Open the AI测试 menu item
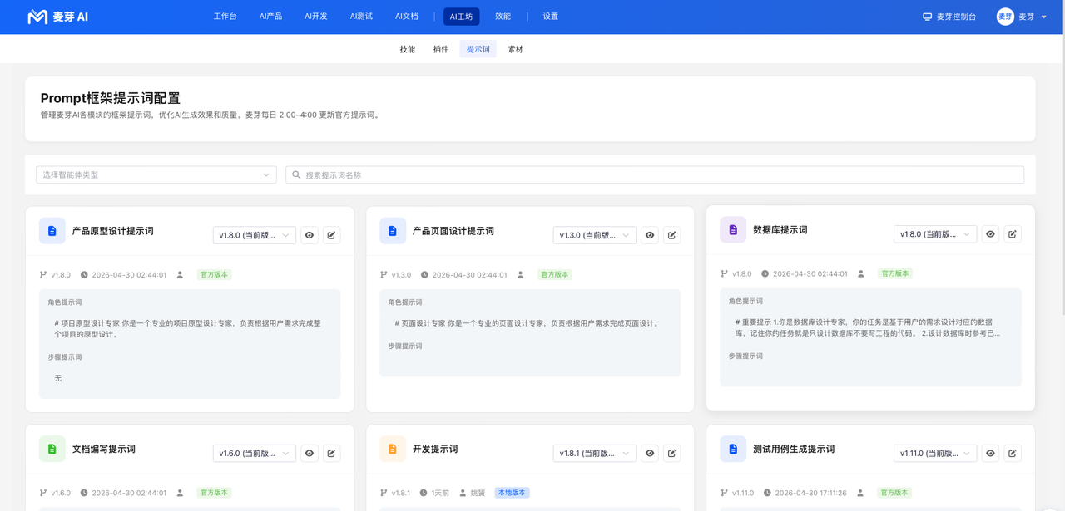The height and width of the screenshot is (511, 1065). tap(361, 17)
